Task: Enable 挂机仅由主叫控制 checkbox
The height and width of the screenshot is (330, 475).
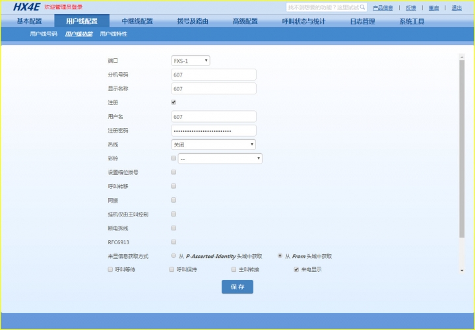Action: 174,214
